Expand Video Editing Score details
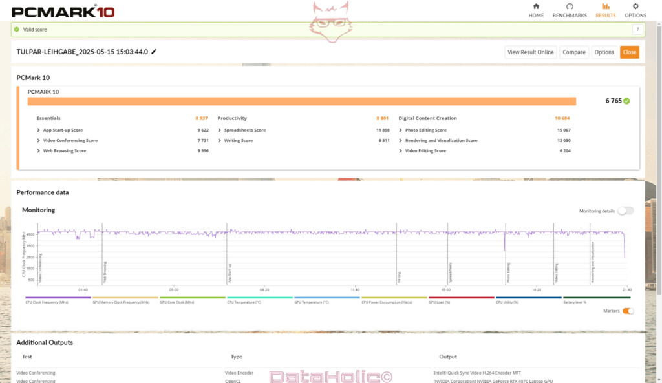Image resolution: width=662 pixels, height=383 pixels. (400, 150)
